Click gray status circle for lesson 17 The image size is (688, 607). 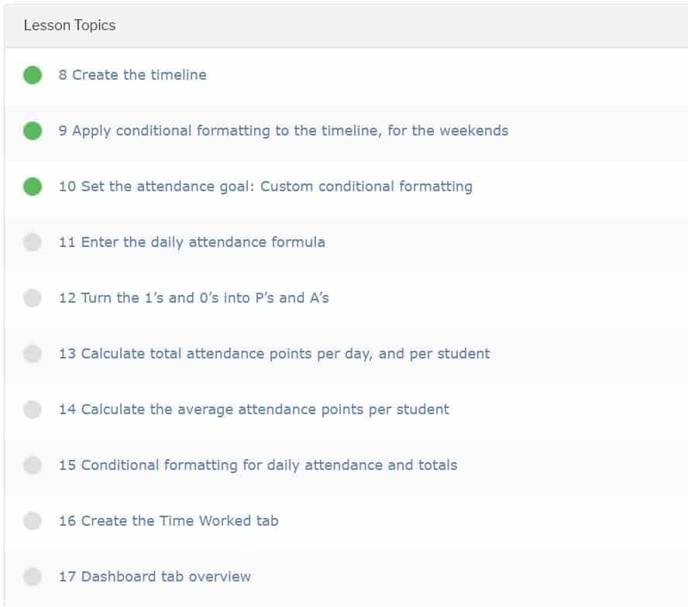[x=33, y=577]
